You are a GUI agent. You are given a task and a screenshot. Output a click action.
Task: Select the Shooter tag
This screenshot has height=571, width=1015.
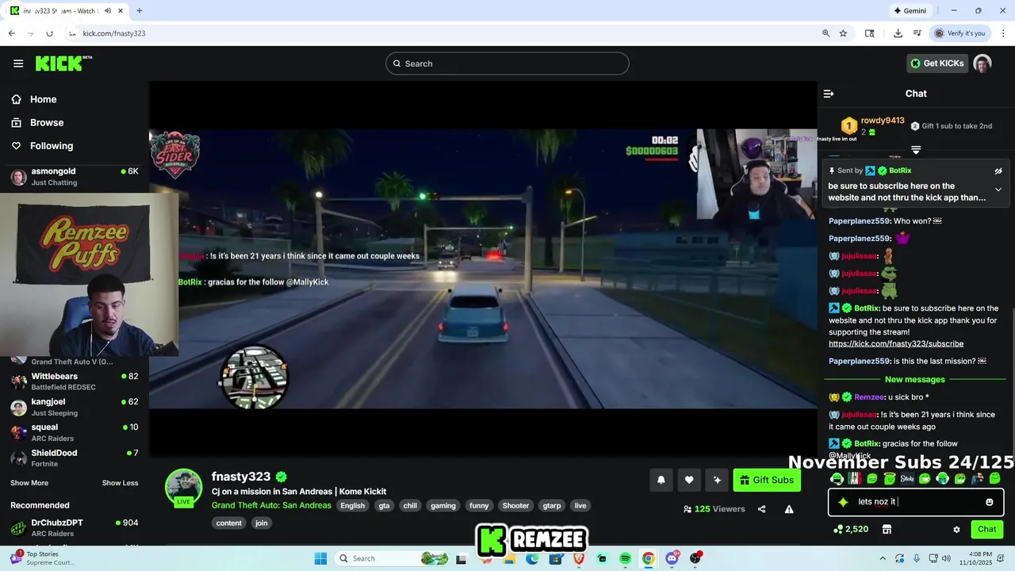coord(515,505)
